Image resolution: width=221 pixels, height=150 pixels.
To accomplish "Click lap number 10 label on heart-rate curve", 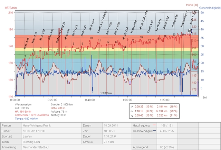I will click(x=91, y=38).
